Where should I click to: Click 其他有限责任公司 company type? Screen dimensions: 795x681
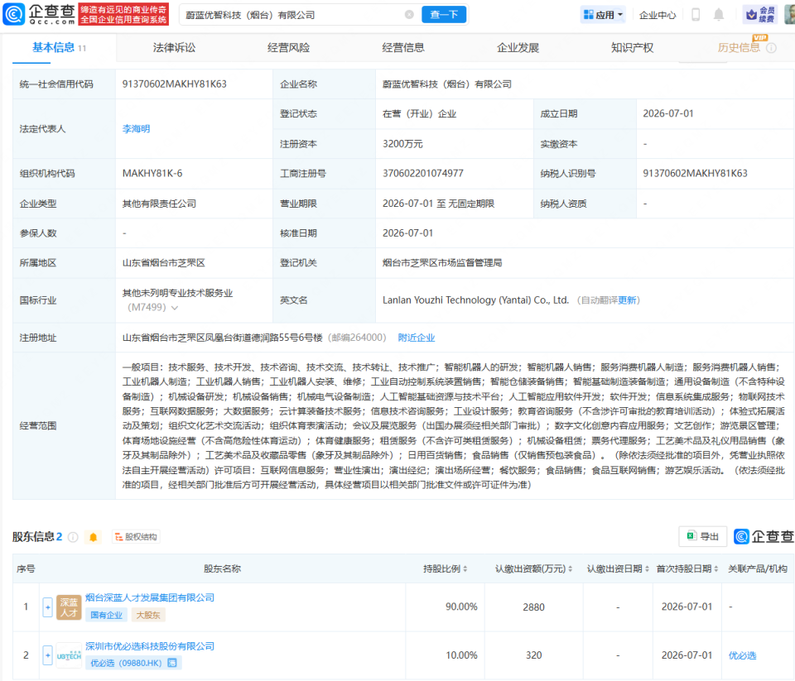159,204
